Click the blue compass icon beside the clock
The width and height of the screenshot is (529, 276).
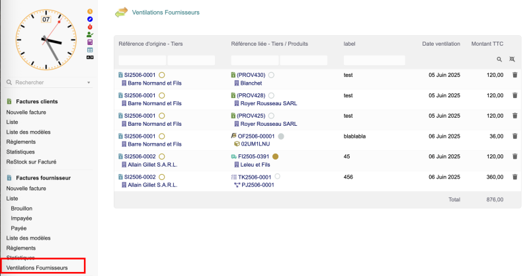tap(90, 19)
